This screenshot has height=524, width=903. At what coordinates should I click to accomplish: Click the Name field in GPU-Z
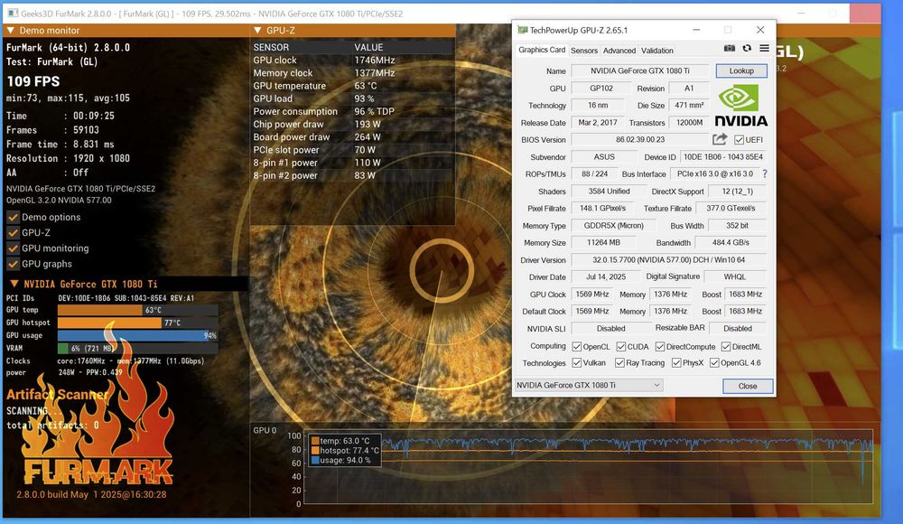click(x=640, y=70)
